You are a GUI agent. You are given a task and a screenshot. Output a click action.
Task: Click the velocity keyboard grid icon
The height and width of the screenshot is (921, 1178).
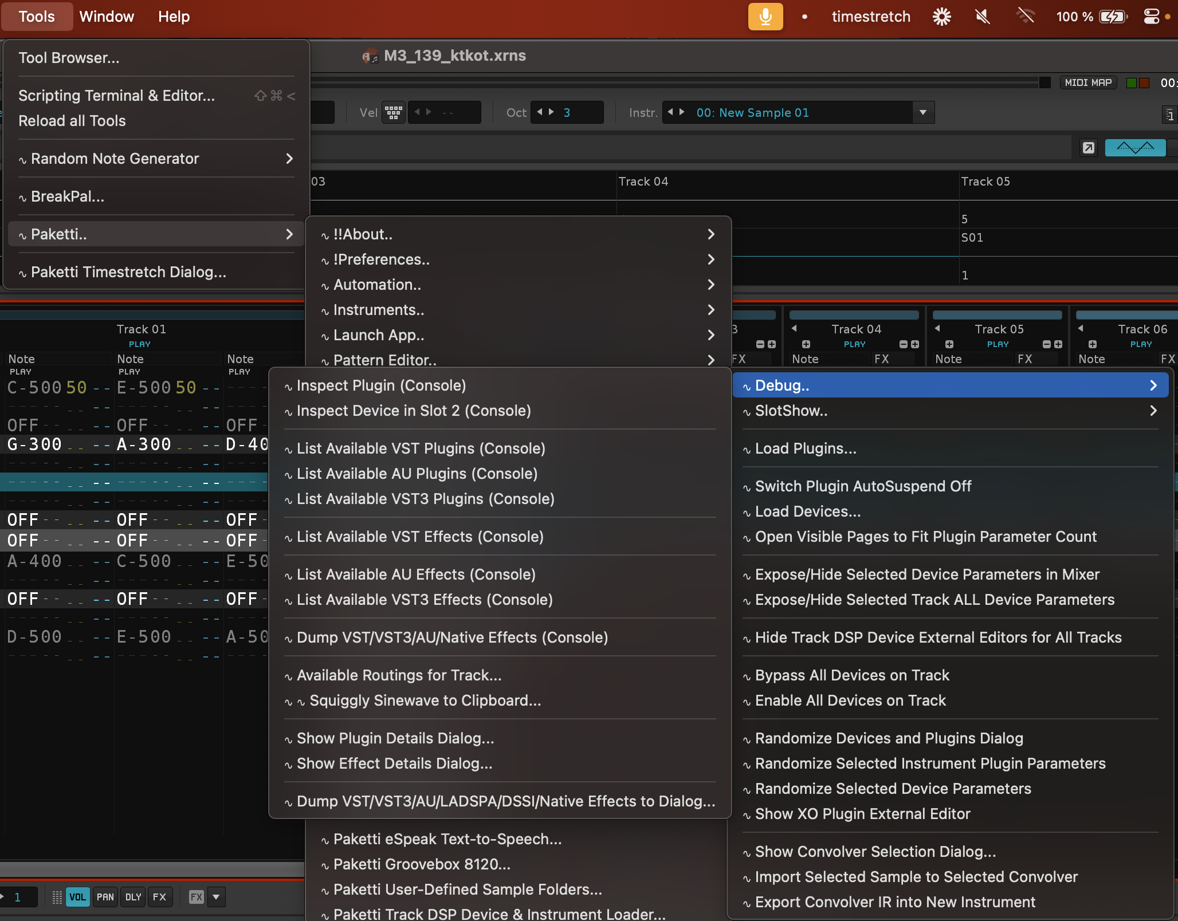394,112
